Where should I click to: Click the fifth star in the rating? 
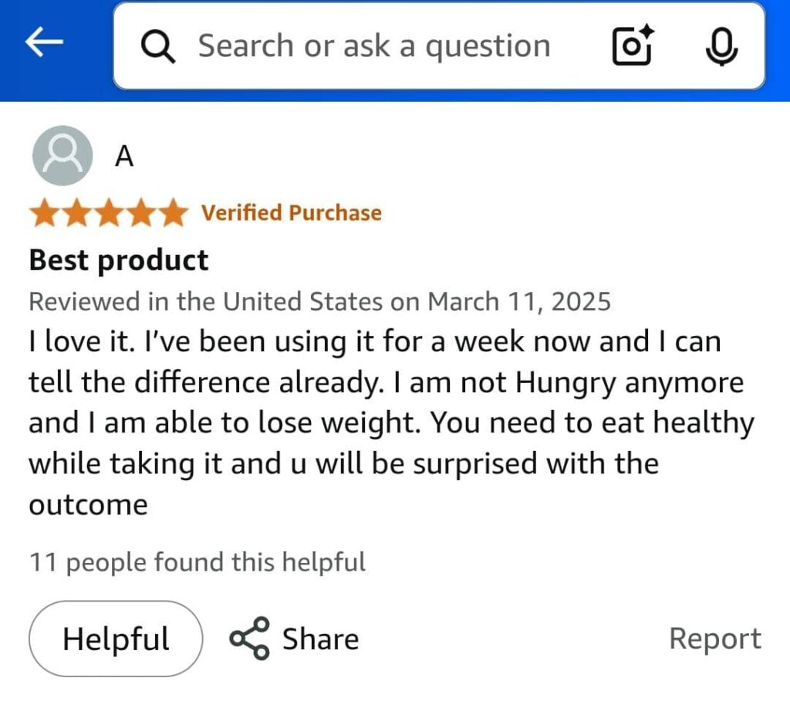pos(171,213)
